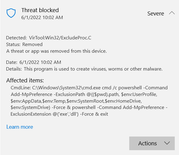
Task: Click the chevron arrow inside Actions button
Action: tap(167, 143)
